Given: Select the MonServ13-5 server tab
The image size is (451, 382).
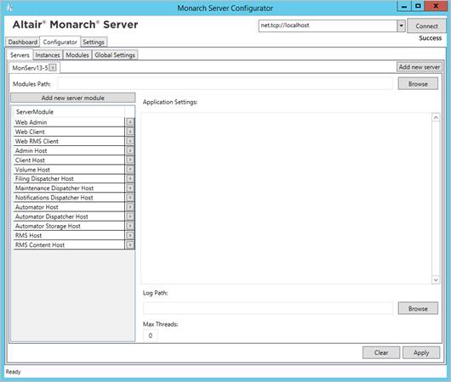Looking at the screenshot, I should point(30,68).
